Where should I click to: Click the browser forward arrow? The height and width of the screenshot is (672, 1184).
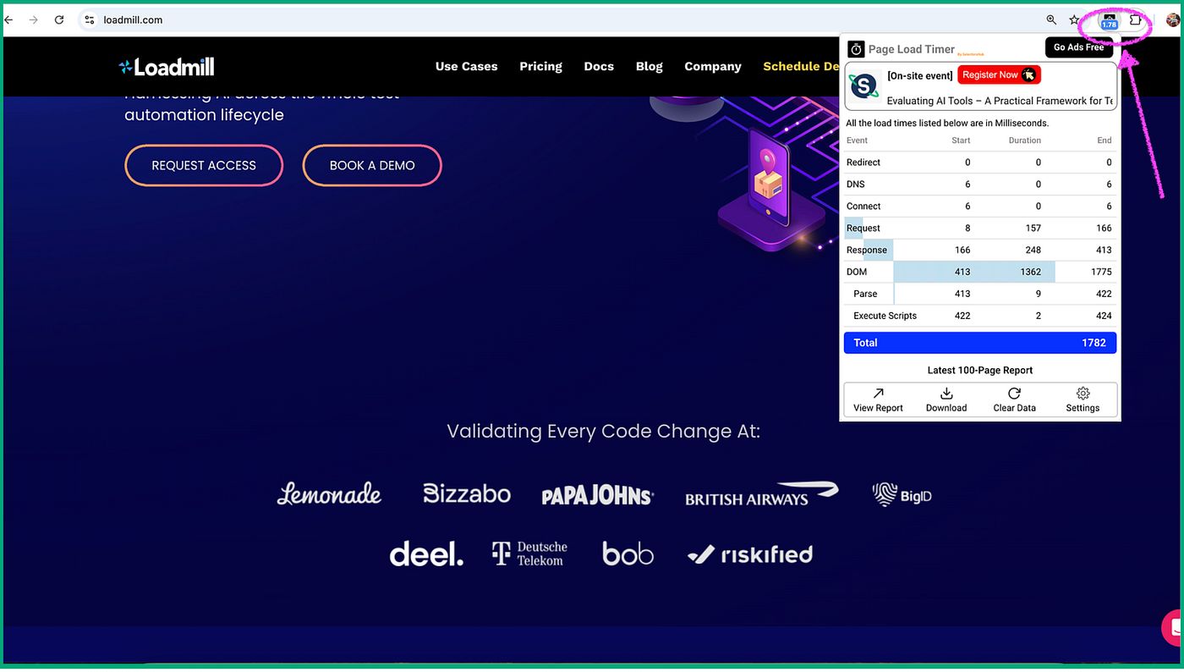(x=34, y=19)
